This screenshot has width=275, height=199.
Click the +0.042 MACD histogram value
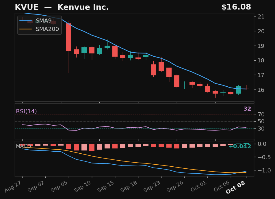click(240, 146)
